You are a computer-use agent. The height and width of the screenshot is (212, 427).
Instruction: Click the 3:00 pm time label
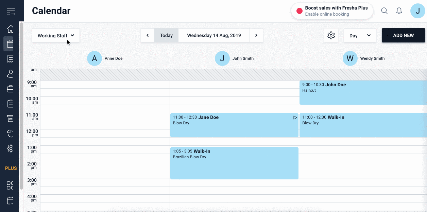pyautogui.click(x=32, y=182)
